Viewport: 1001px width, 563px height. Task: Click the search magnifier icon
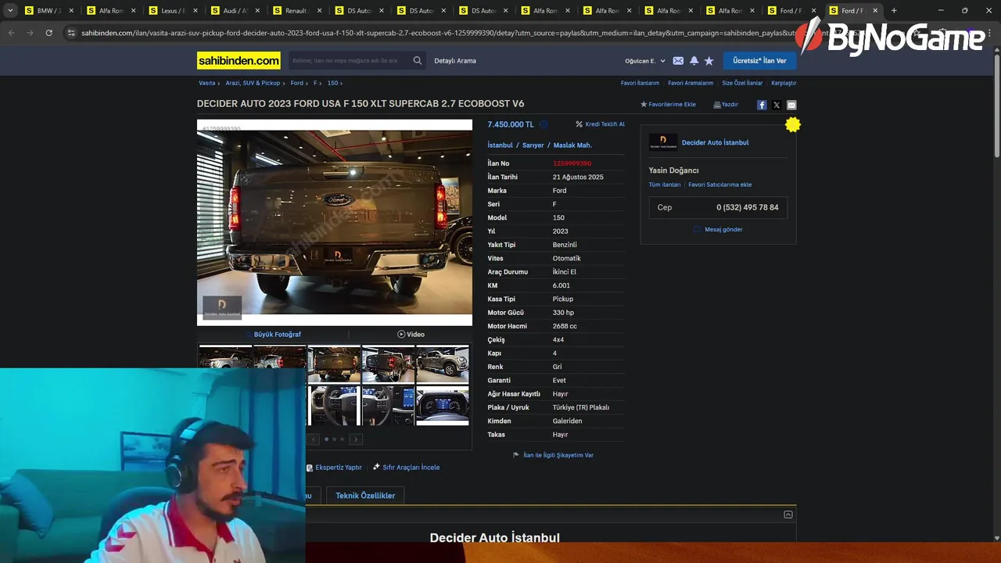(418, 60)
